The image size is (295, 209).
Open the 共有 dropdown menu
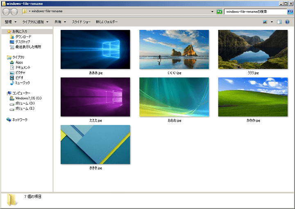click(x=60, y=22)
